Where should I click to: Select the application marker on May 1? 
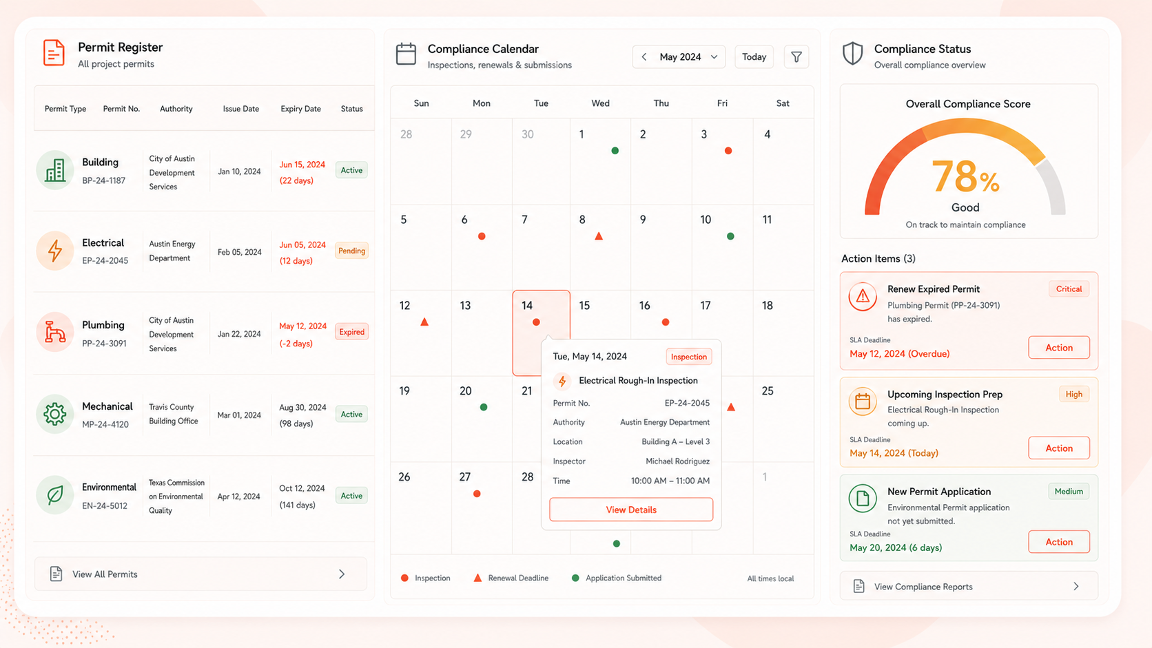coord(615,151)
